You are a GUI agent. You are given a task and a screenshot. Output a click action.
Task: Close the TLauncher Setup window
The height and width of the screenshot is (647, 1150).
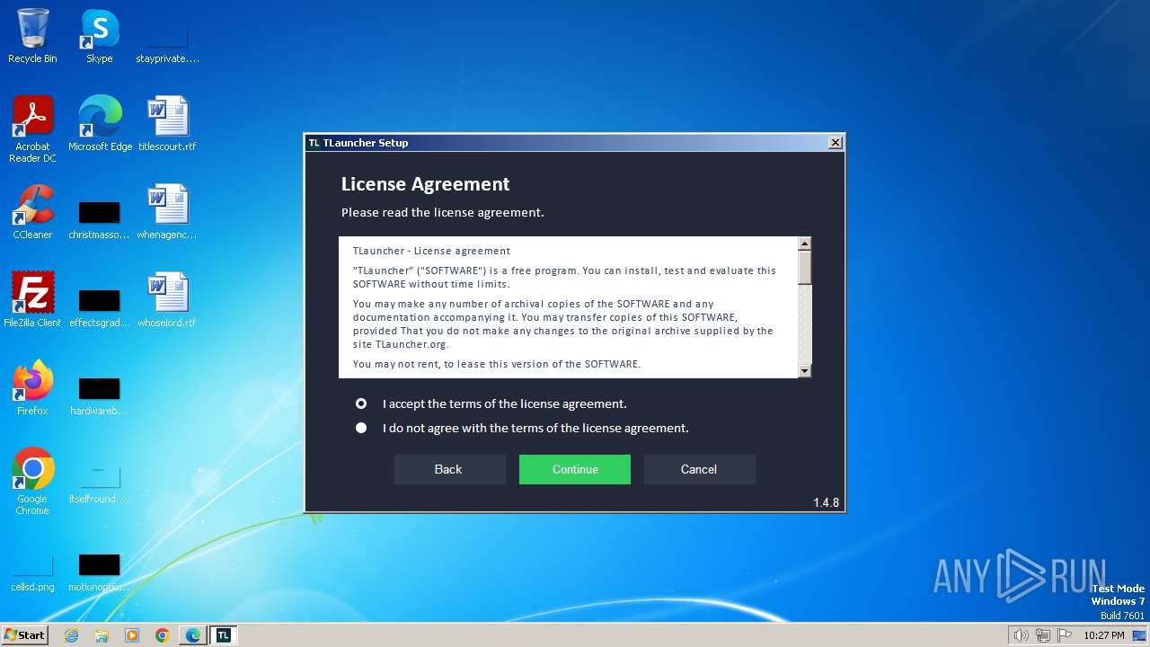tap(835, 143)
